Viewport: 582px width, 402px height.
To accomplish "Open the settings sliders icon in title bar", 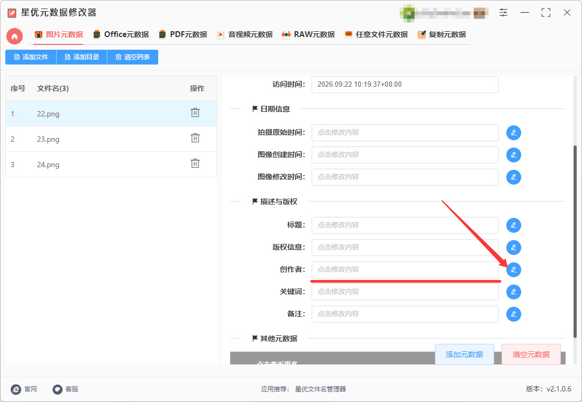I will click(503, 13).
